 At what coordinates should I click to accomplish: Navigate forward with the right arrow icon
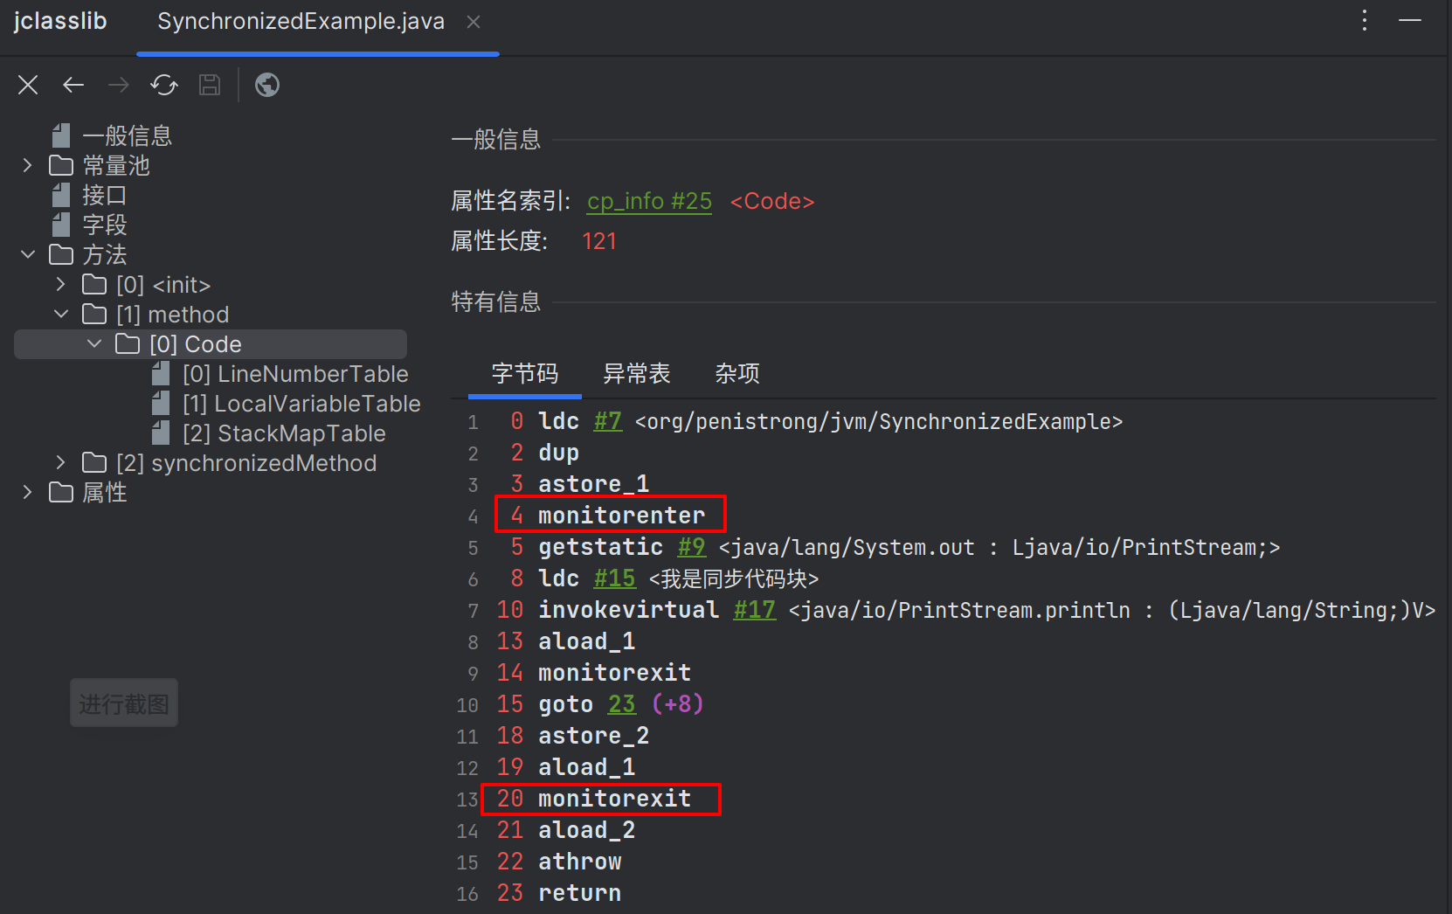119,85
